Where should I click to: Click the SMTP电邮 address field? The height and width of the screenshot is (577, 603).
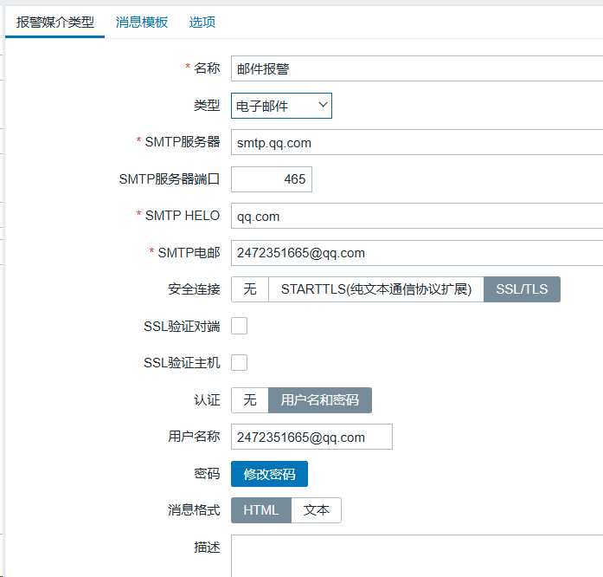click(x=415, y=253)
